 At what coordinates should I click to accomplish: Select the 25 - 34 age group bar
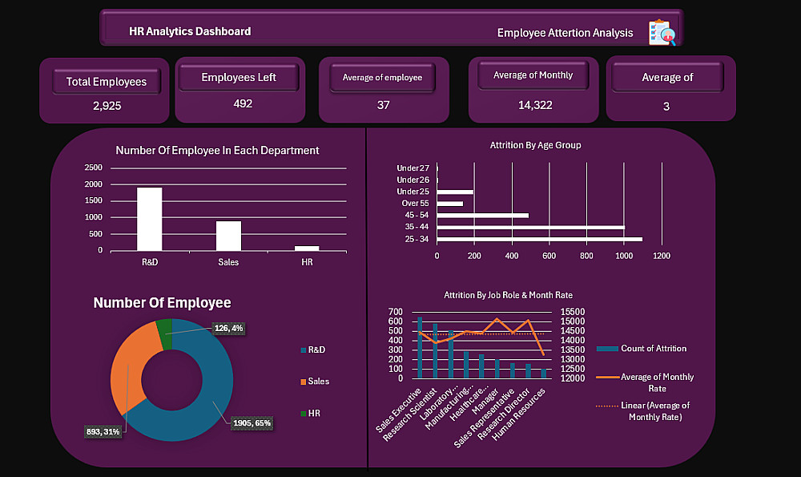539,239
